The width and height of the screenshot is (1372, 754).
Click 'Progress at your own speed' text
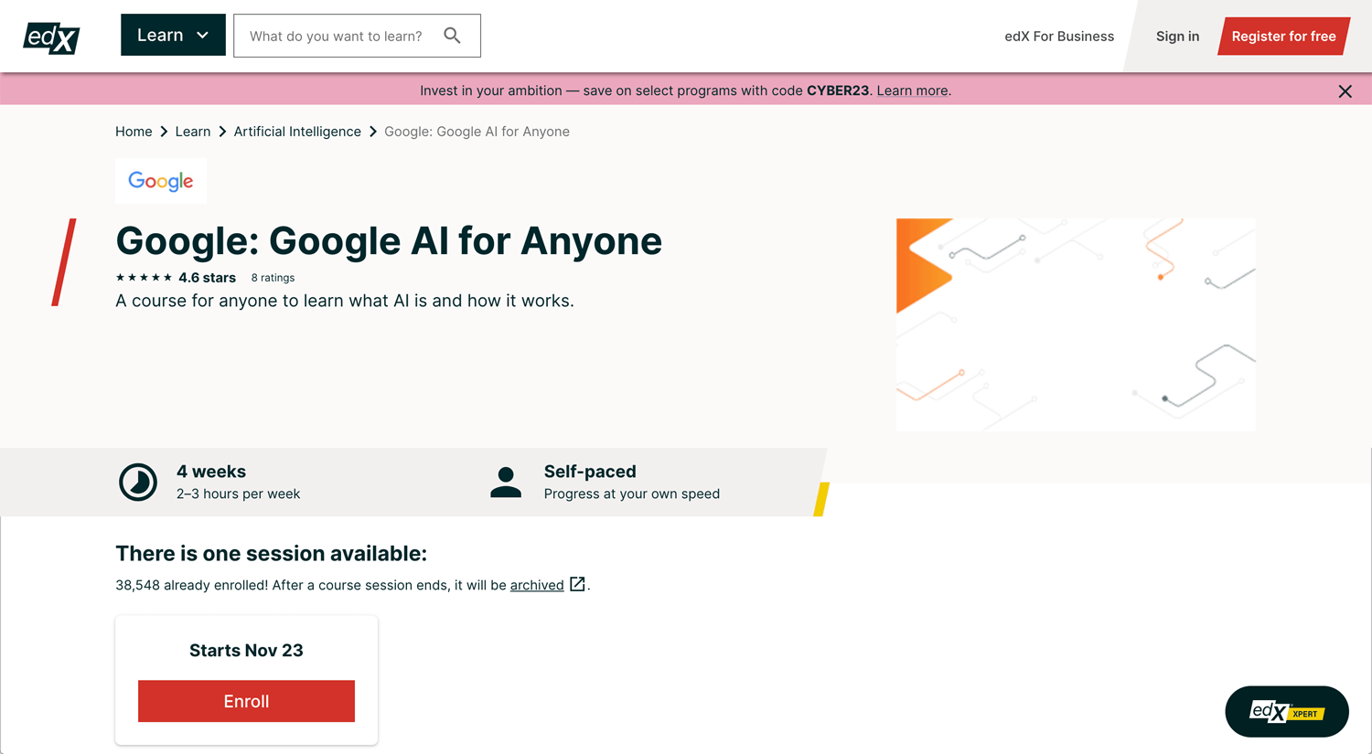pos(632,494)
